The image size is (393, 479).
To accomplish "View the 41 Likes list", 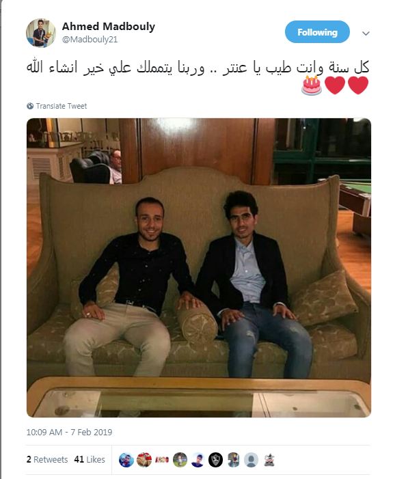I will [90, 459].
